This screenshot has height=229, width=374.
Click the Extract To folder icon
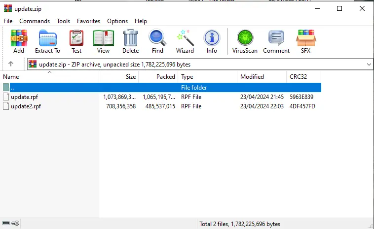47,38
